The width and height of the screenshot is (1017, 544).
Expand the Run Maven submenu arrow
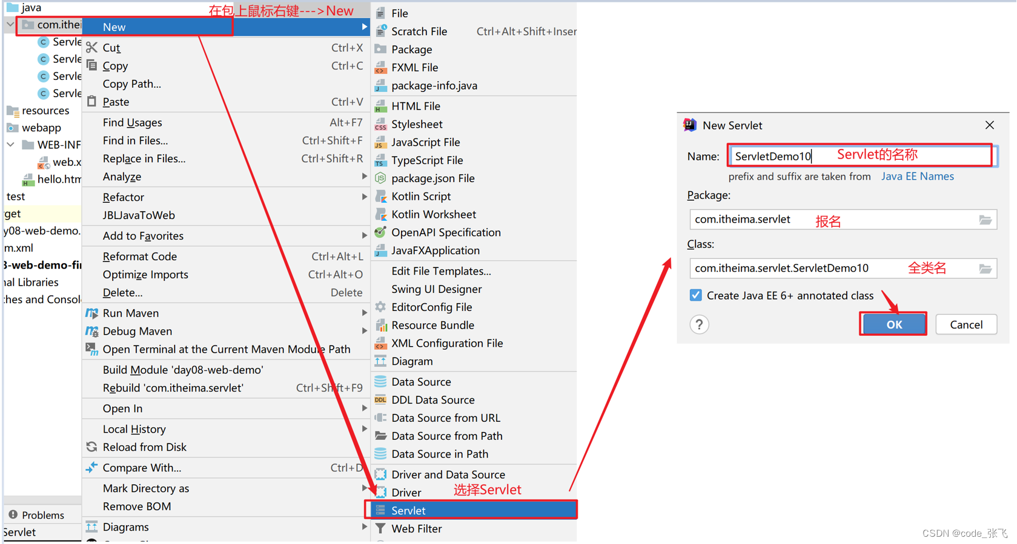tap(364, 313)
